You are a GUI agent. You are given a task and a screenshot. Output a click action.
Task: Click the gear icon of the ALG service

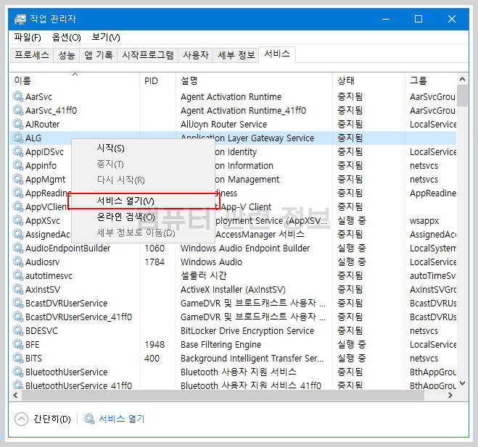pos(18,138)
